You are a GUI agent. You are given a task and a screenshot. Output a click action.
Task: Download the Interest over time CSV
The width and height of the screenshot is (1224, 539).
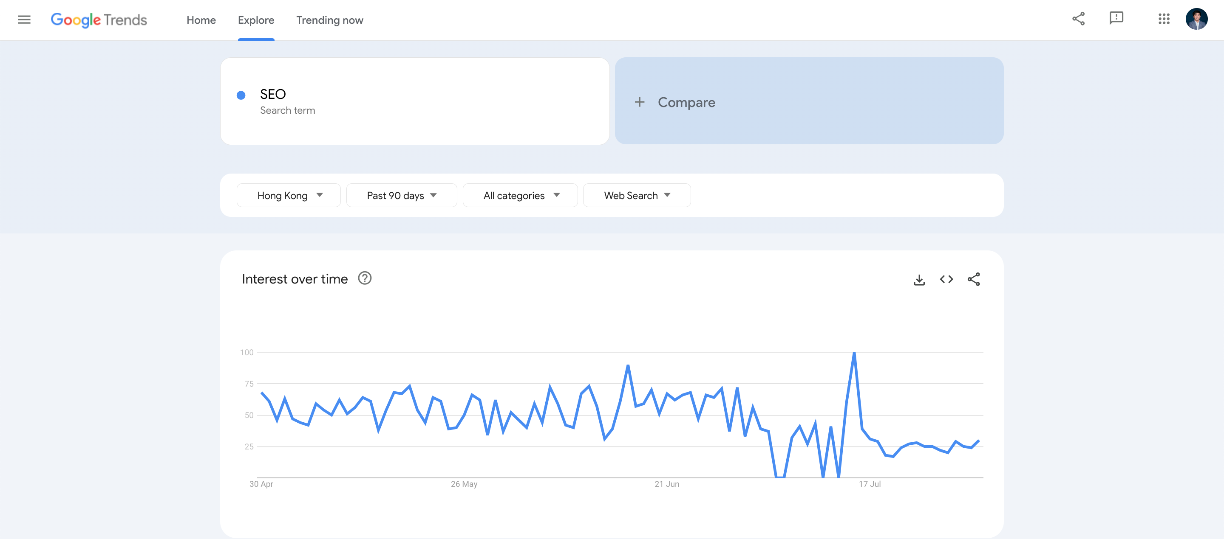click(x=919, y=279)
